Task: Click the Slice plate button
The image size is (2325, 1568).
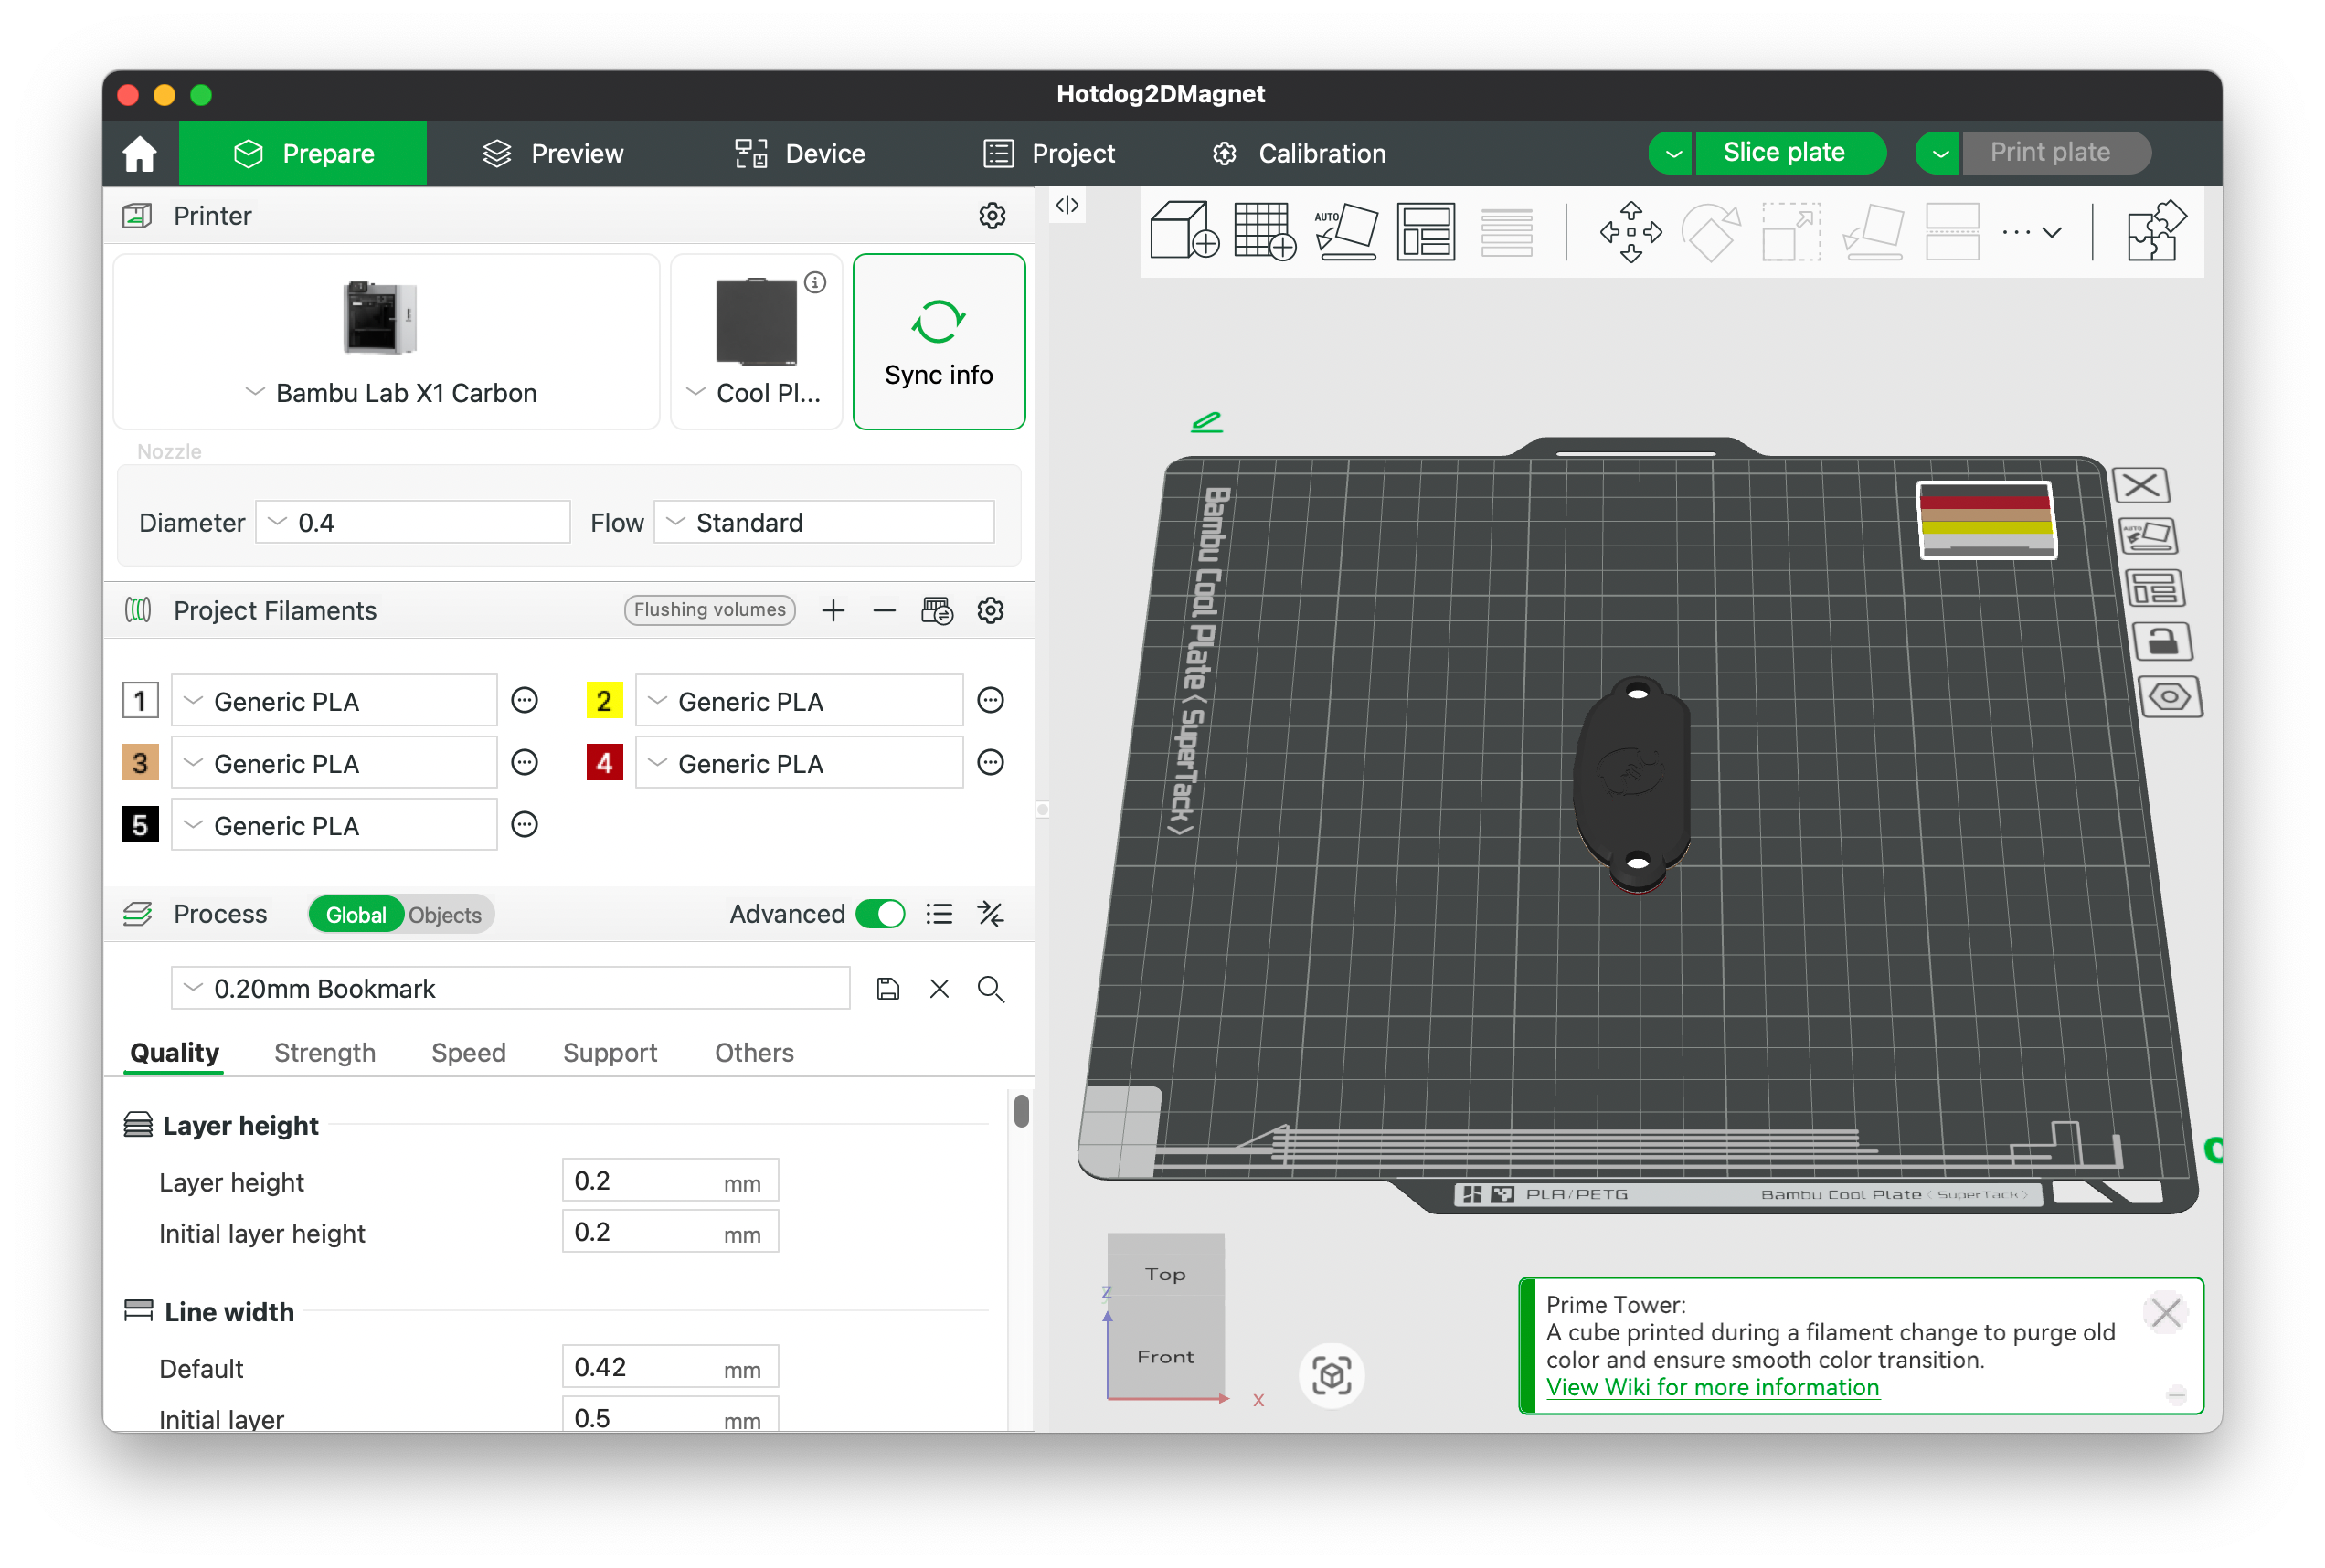Action: (x=1789, y=153)
